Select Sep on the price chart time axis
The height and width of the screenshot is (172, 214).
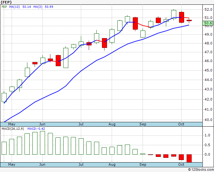[143, 124]
